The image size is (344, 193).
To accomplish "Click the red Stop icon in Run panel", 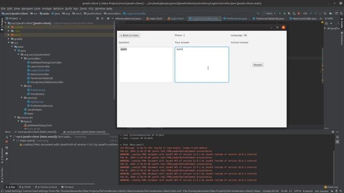I will click(x=6, y=142).
